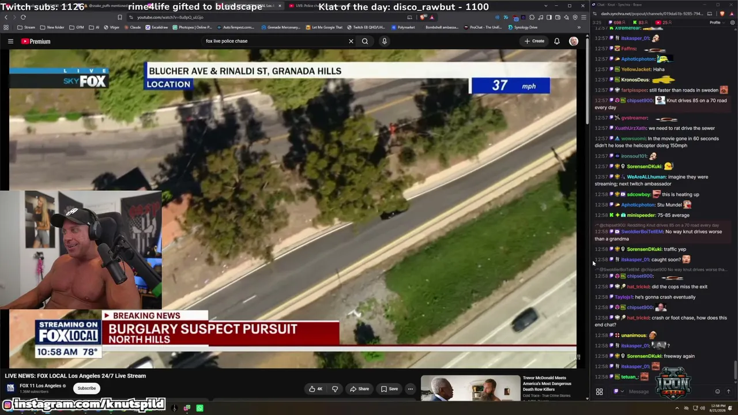Start voice search with the microphone

click(384, 41)
